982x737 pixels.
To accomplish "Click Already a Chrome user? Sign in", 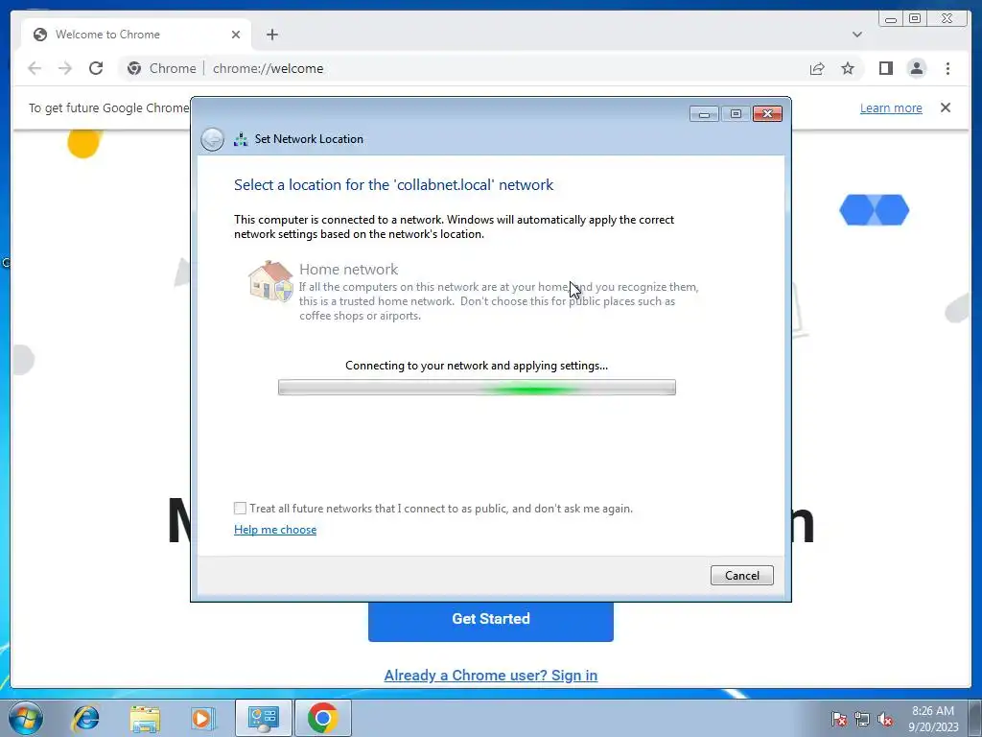I will pos(490,675).
